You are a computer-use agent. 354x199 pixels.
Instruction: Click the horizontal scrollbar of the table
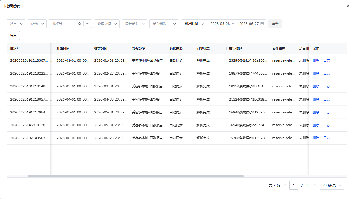tap(136, 176)
